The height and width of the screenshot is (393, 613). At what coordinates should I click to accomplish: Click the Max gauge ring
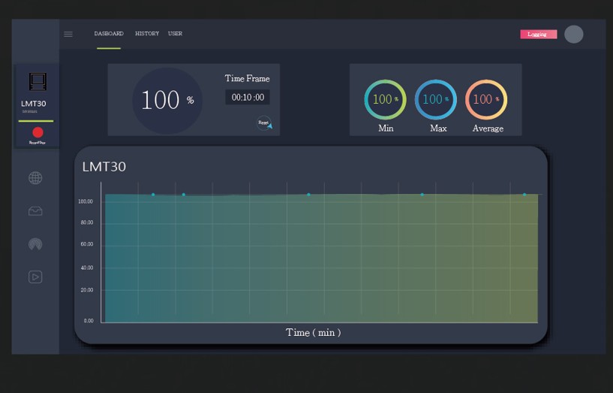click(x=436, y=99)
